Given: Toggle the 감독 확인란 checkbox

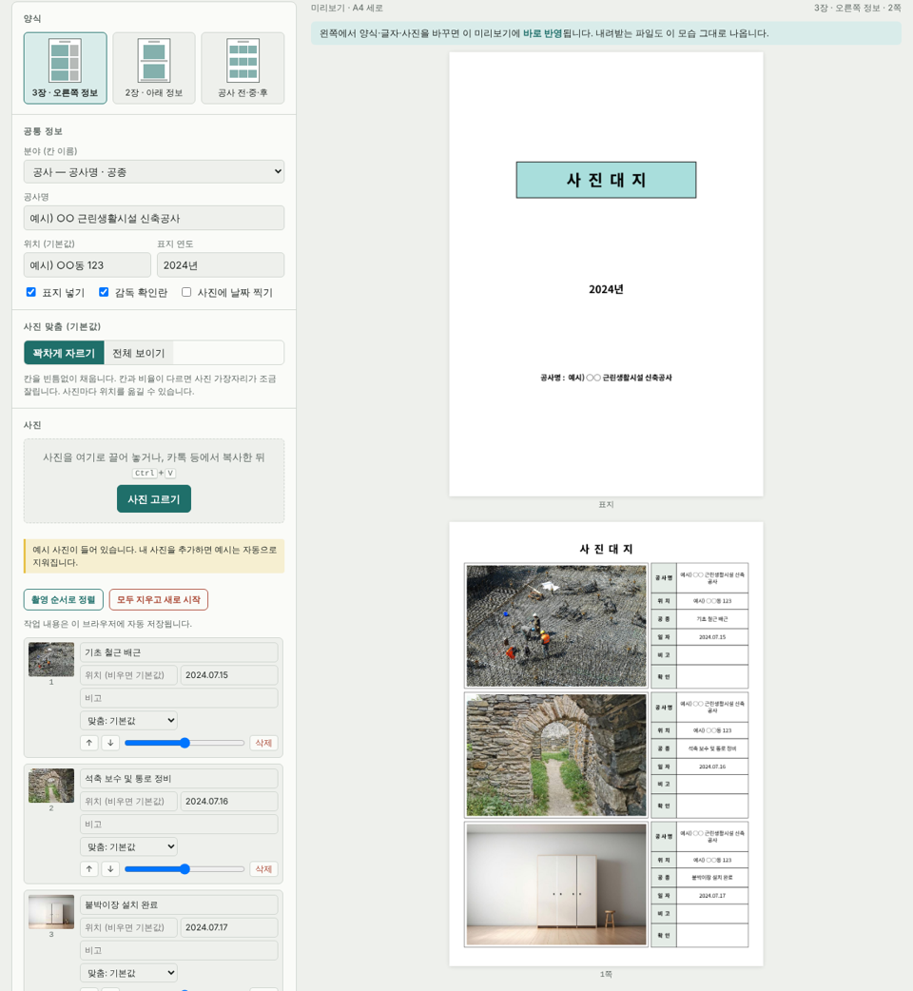Looking at the screenshot, I should pyautogui.click(x=104, y=292).
